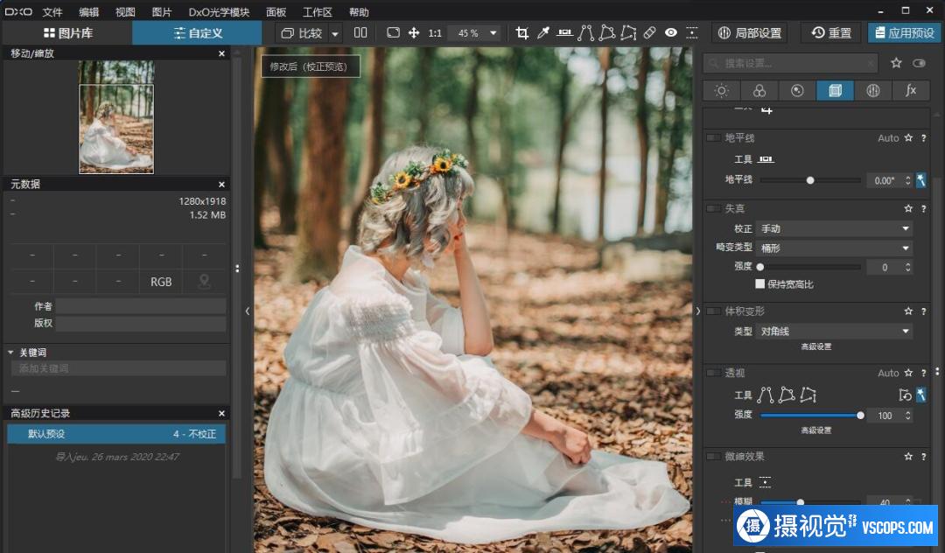The width and height of the screenshot is (945, 553).
Task: Open the Color palette tab
Action: tap(759, 91)
